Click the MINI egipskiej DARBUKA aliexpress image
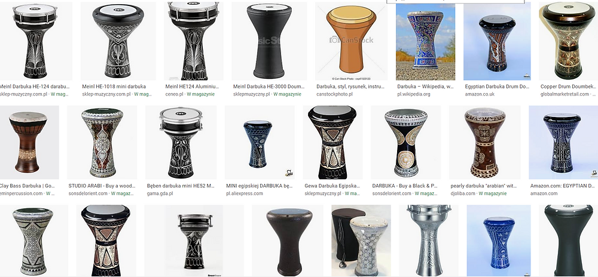598x277 pixels. 260,142
